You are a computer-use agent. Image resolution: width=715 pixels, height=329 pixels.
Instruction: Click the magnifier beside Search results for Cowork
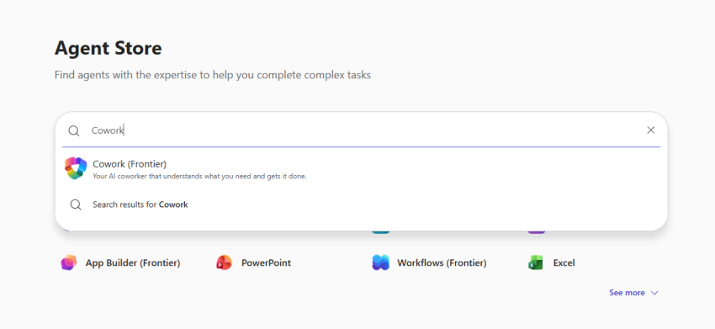76,204
